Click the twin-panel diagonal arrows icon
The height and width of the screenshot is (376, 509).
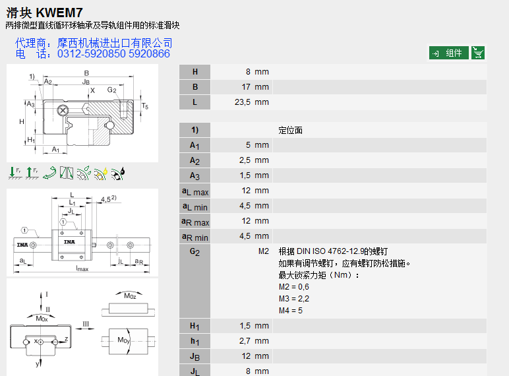[x=67, y=173]
